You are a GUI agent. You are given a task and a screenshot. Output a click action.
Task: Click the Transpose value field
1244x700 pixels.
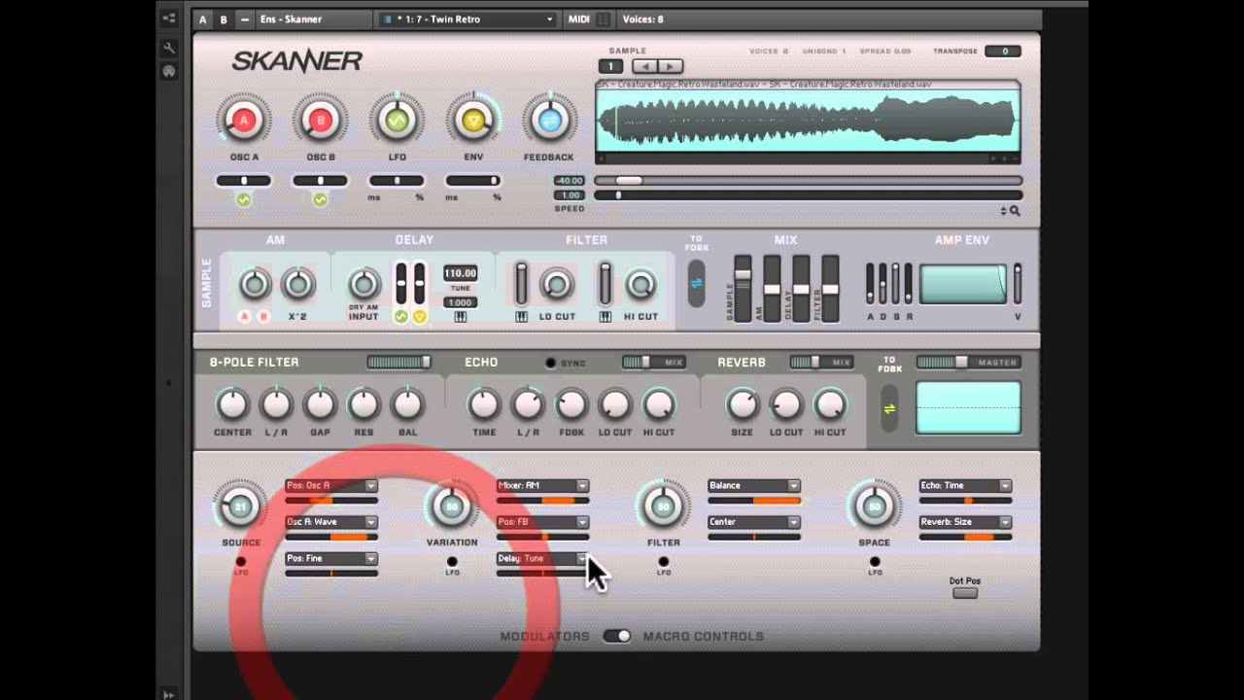point(1005,52)
